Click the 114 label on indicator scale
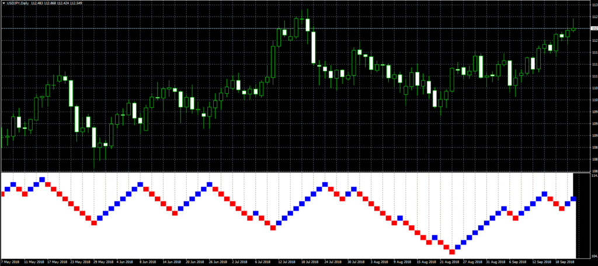The height and width of the screenshot is (266, 598). pyautogui.click(x=594, y=175)
